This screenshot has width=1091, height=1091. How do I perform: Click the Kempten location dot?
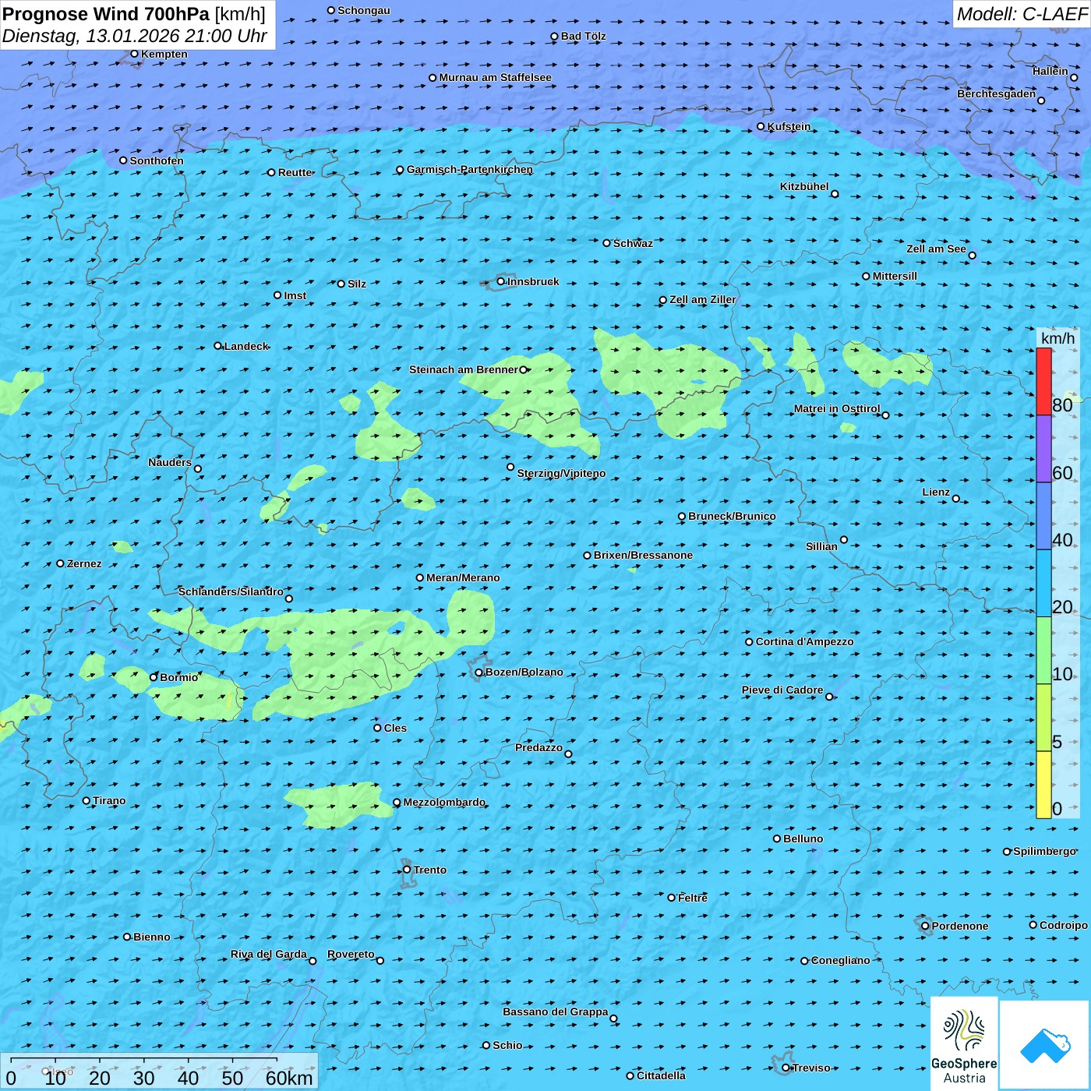134,54
